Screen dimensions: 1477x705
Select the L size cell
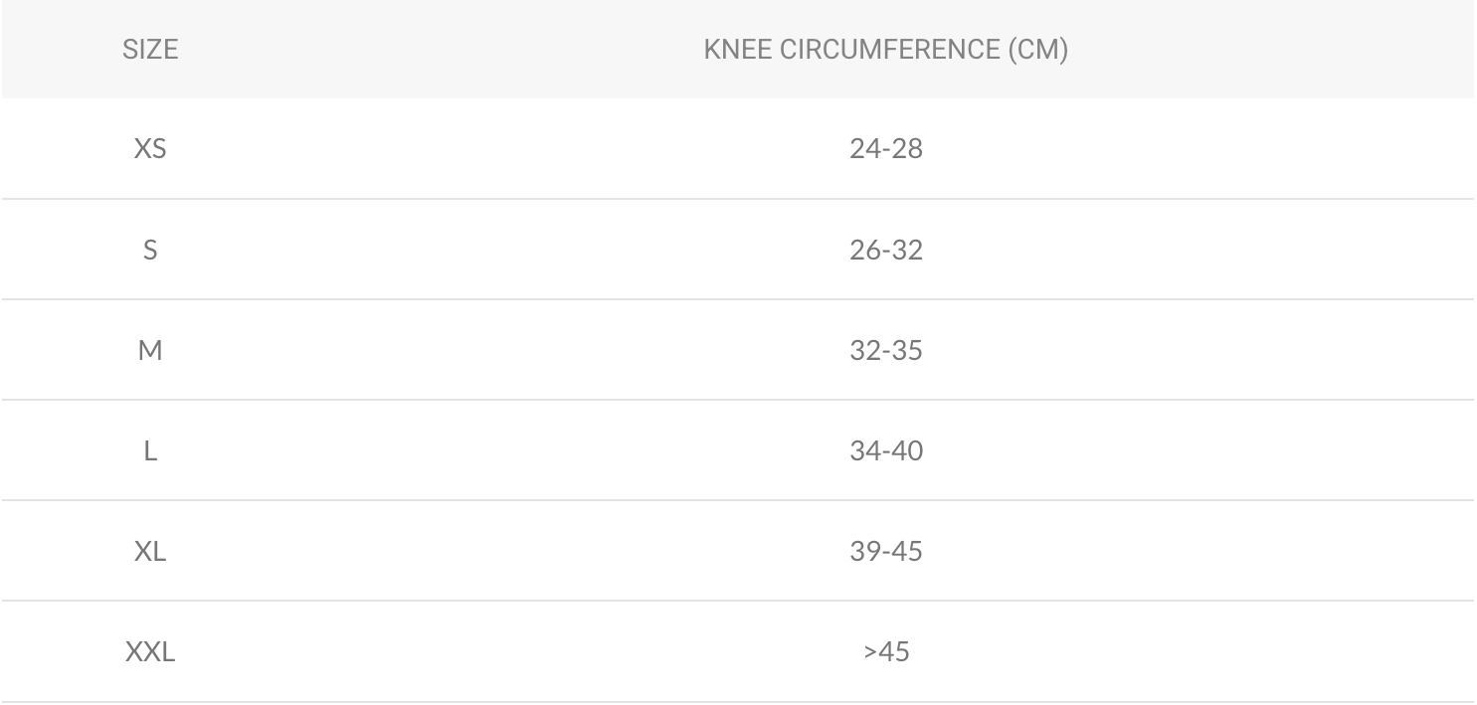tap(150, 450)
